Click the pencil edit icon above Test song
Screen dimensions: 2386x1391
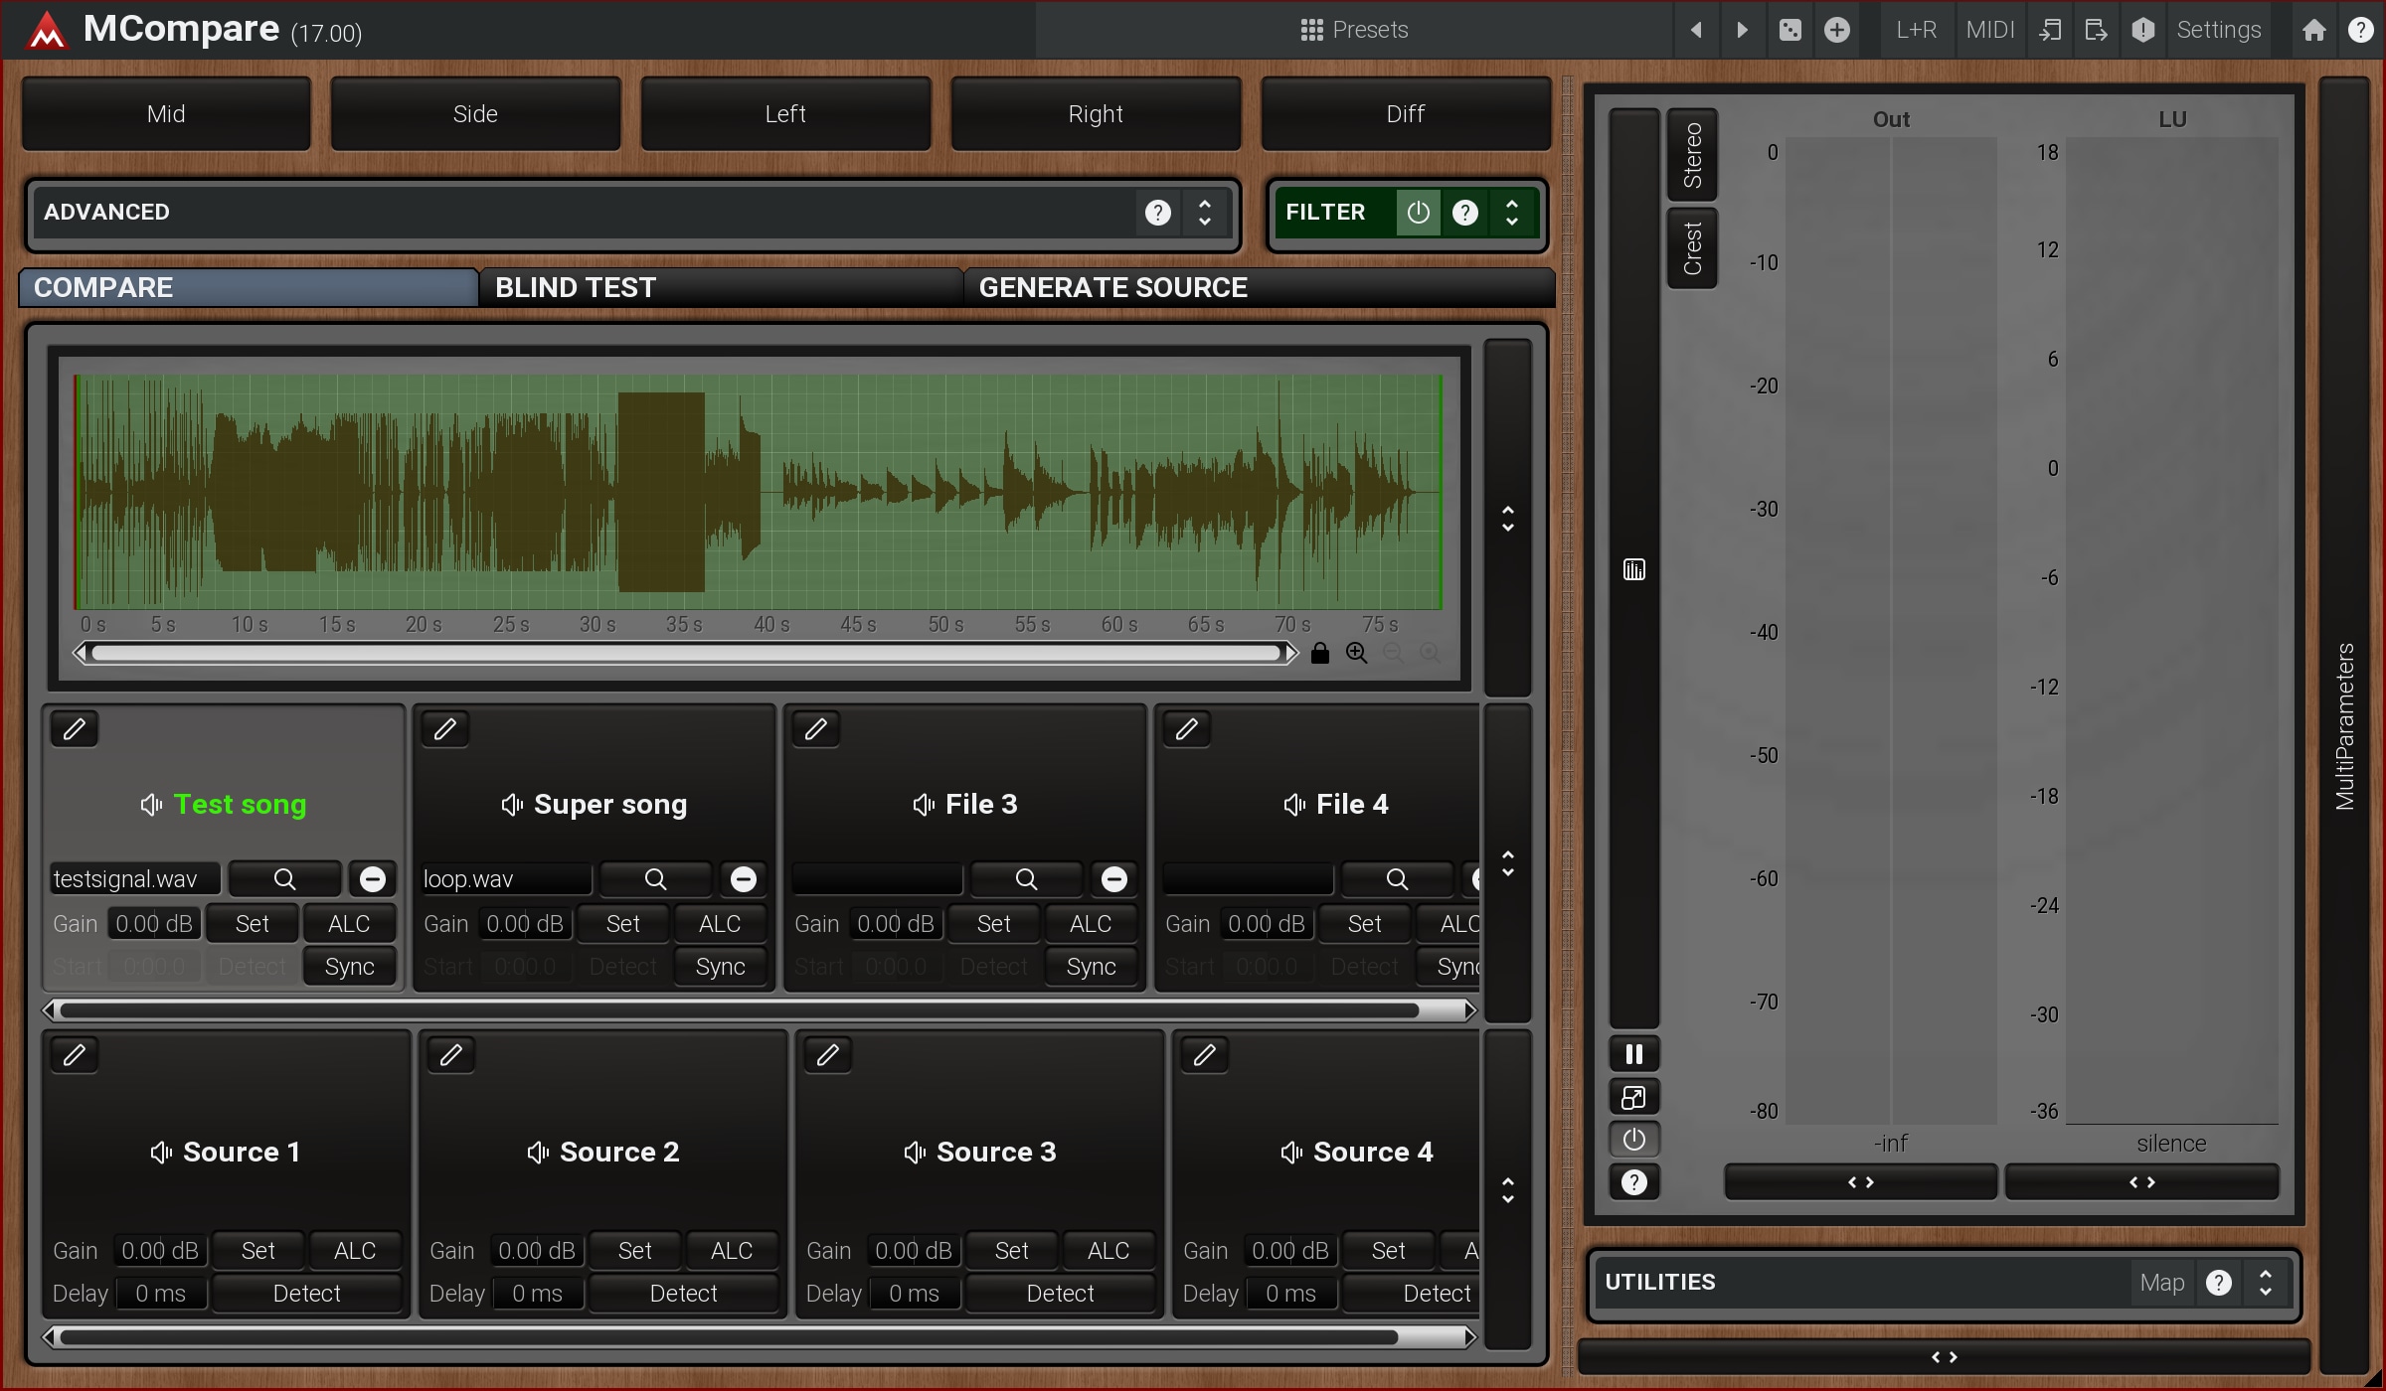pyautogui.click(x=75, y=729)
